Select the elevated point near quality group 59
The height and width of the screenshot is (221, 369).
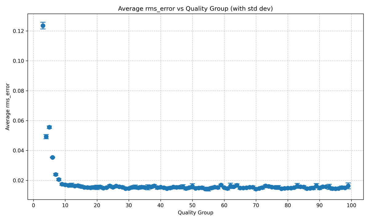tap(221, 185)
